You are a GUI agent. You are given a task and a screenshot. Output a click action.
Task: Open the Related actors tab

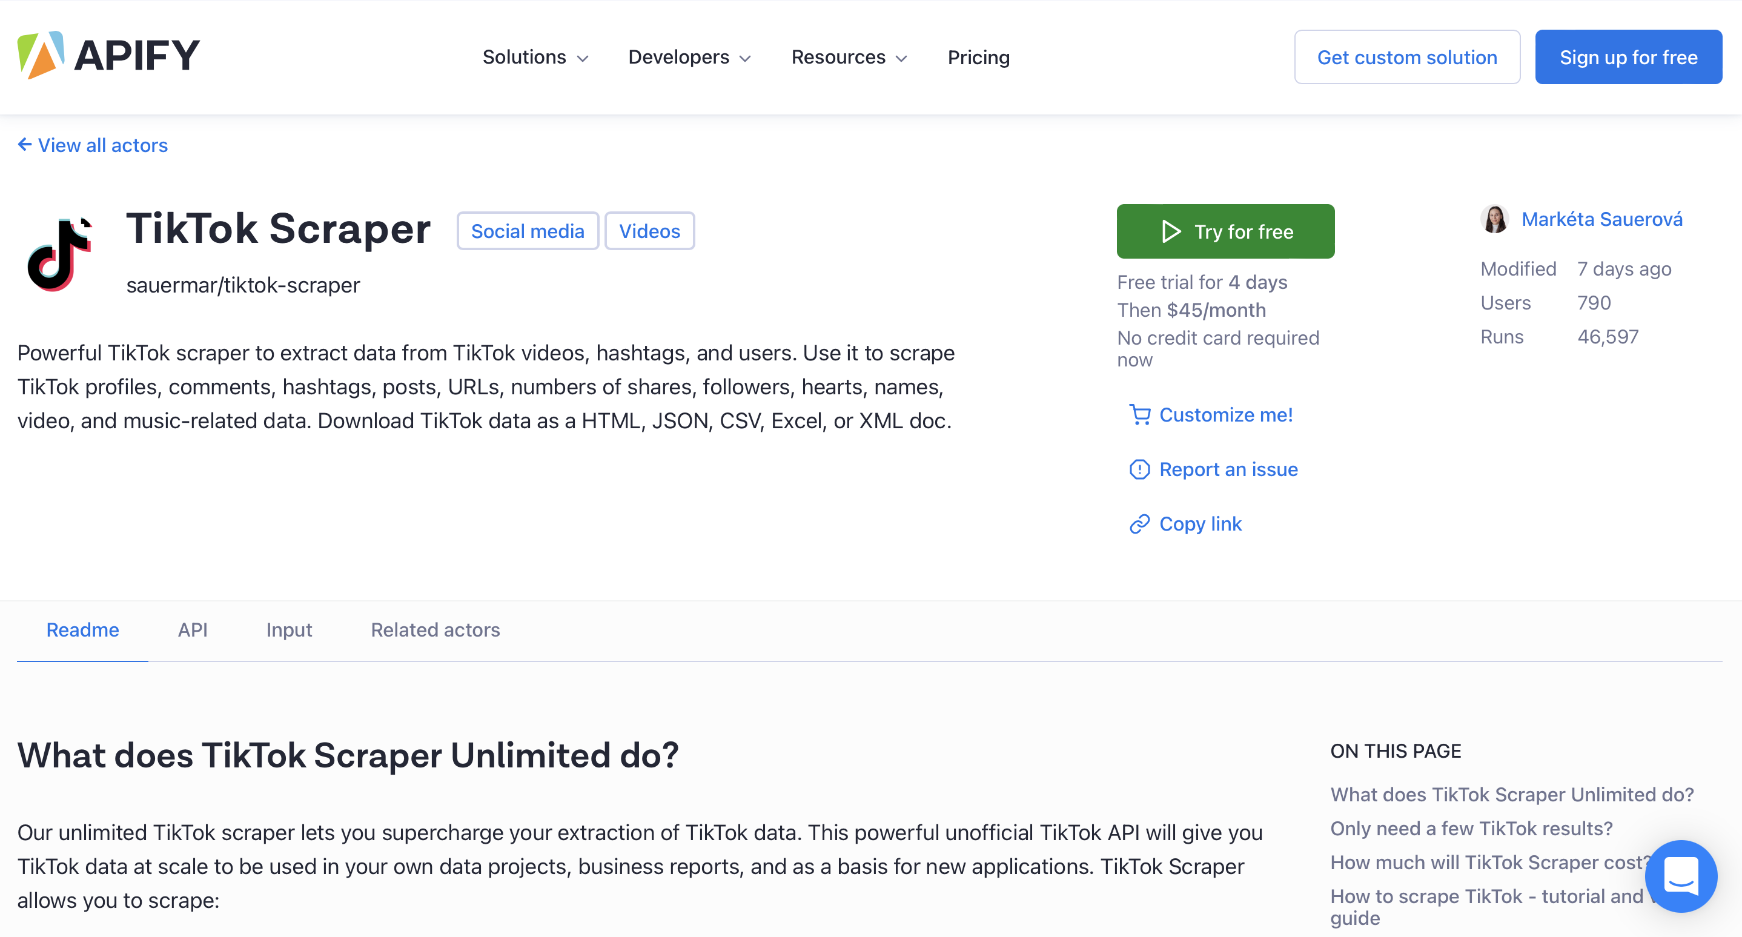click(435, 629)
